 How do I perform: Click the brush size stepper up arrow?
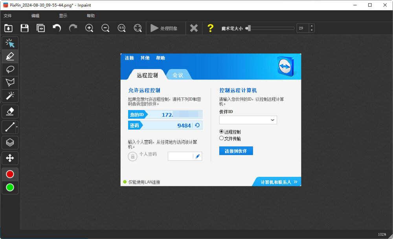[x=312, y=26]
